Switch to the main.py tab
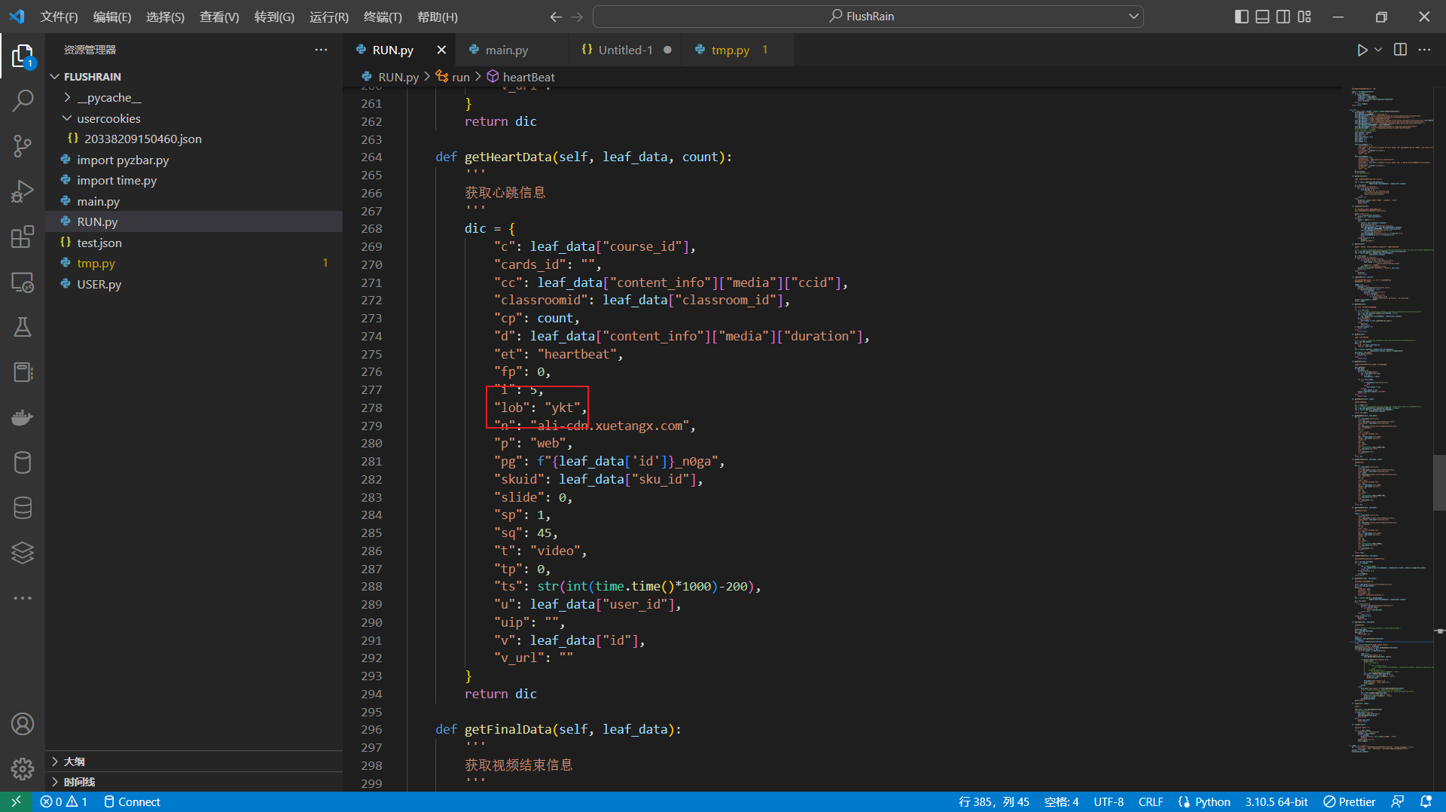This screenshot has height=812, width=1446. click(x=505, y=49)
